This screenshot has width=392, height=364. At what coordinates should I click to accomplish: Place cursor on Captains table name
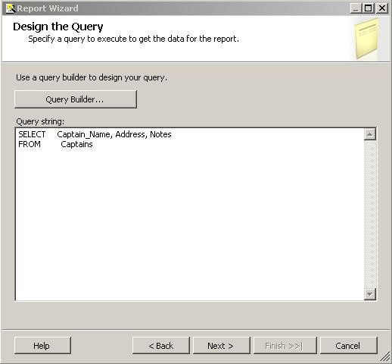coord(76,144)
